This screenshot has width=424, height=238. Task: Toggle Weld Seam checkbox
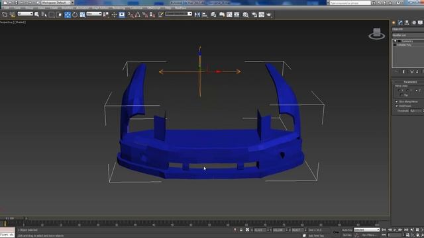pos(397,106)
